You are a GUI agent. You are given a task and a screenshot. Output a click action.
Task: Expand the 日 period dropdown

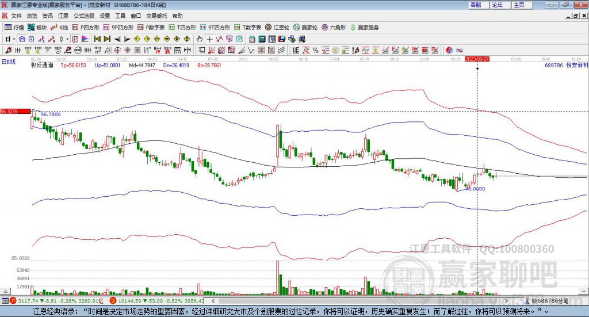pyautogui.click(x=14, y=39)
